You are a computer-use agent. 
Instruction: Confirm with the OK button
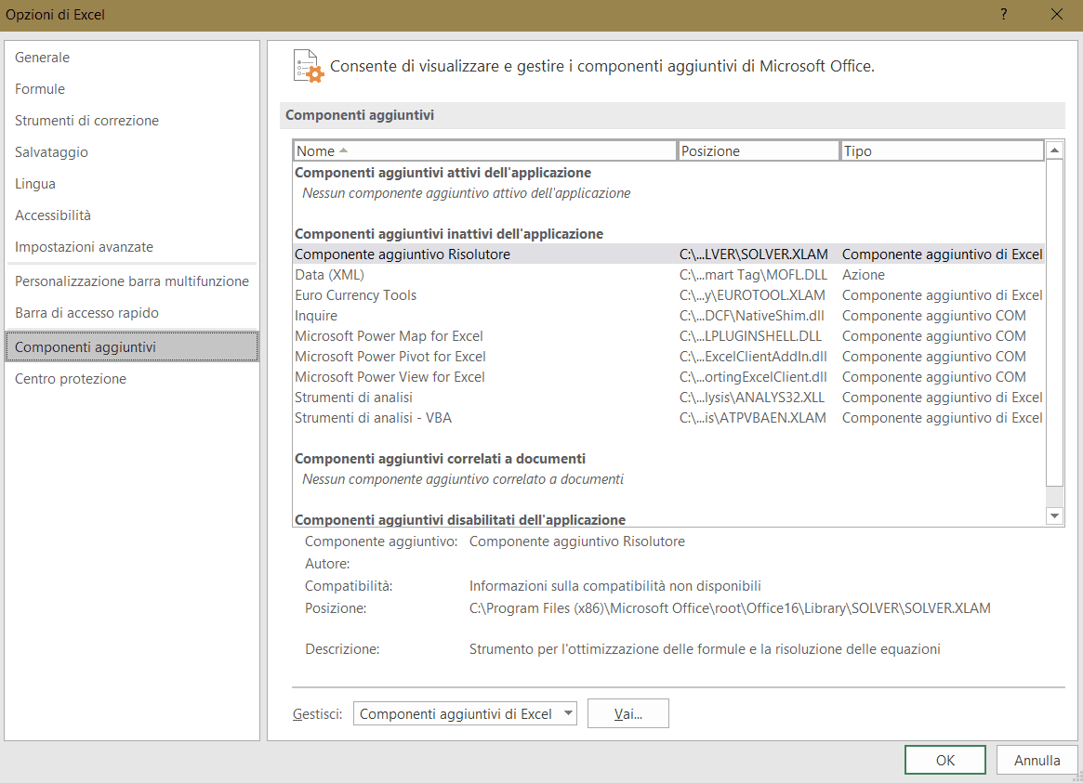(x=944, y=760)
